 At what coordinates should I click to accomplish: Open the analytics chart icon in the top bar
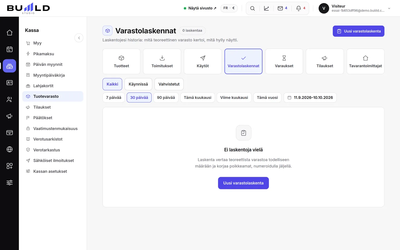point(266,8)
